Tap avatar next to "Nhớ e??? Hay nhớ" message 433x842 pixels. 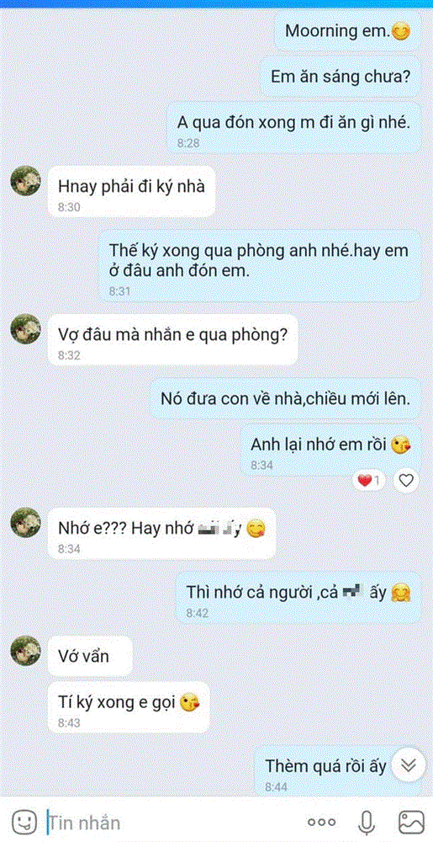[x=26, y=522]
